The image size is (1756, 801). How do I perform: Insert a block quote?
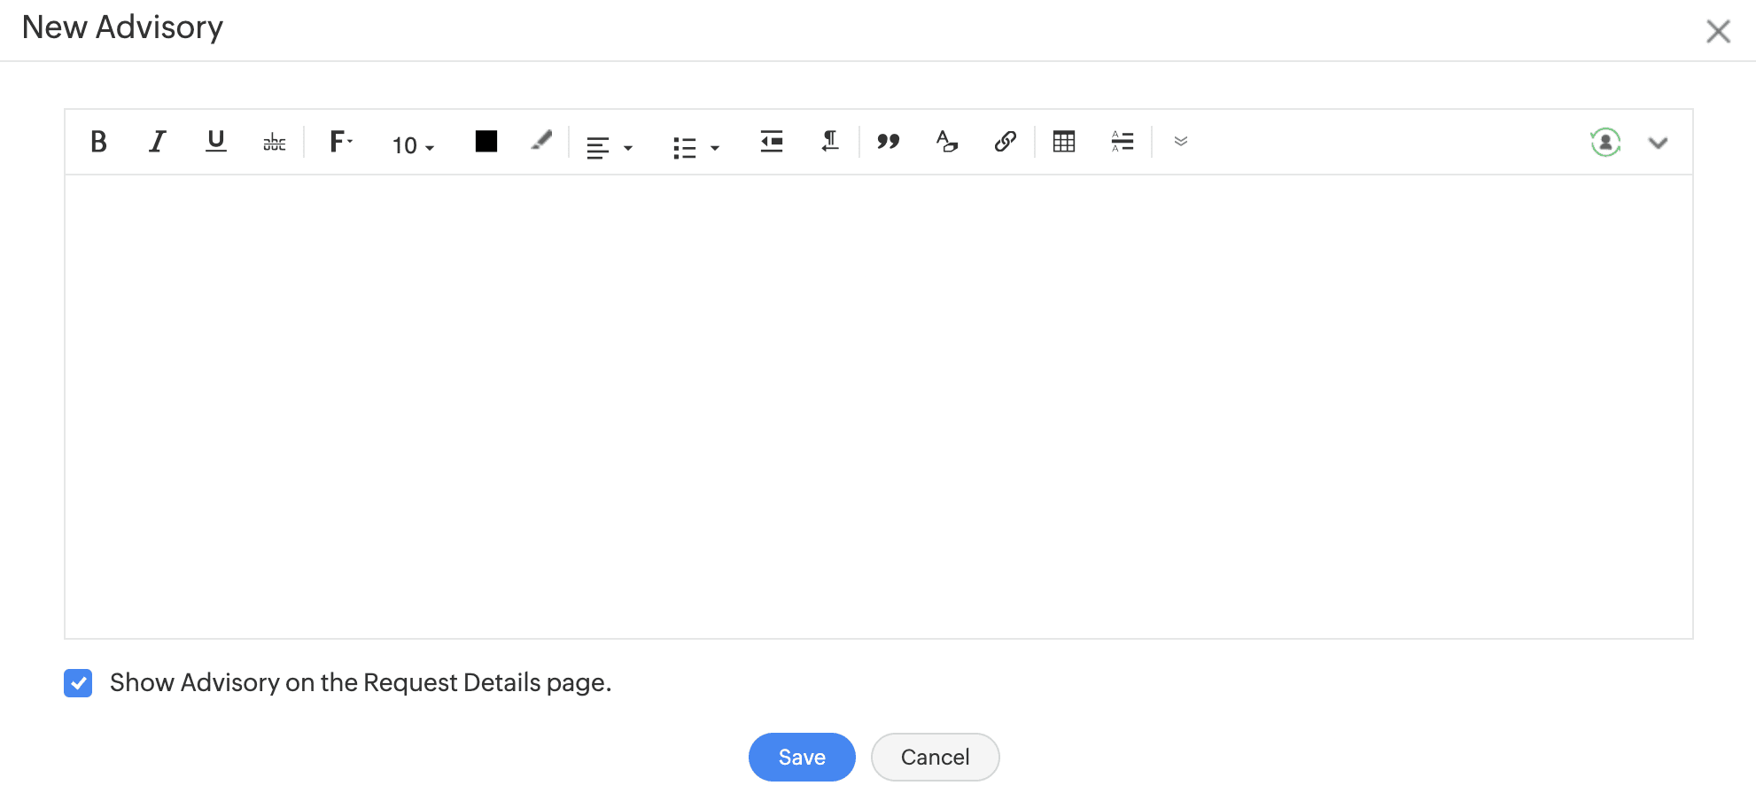tap(888, 142)
